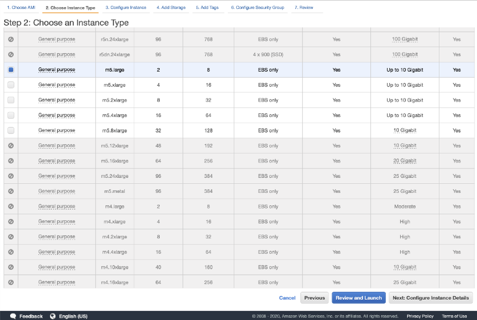This screenshot has width=477, height=320.
Task: Click disabled icon beside m5.metal row
Action: click(x=11, y=191)
